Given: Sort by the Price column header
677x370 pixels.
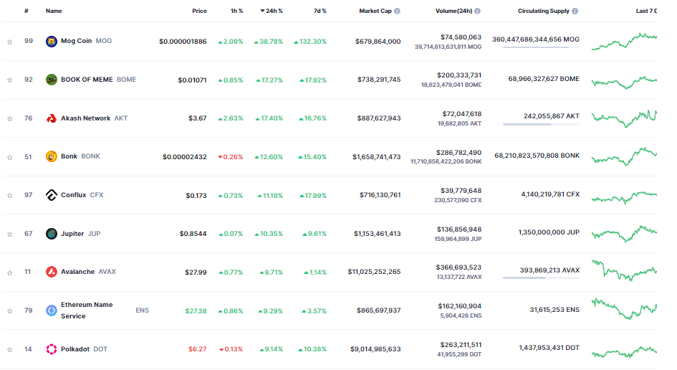Looking at the screenshot, I should click(199, 11).
